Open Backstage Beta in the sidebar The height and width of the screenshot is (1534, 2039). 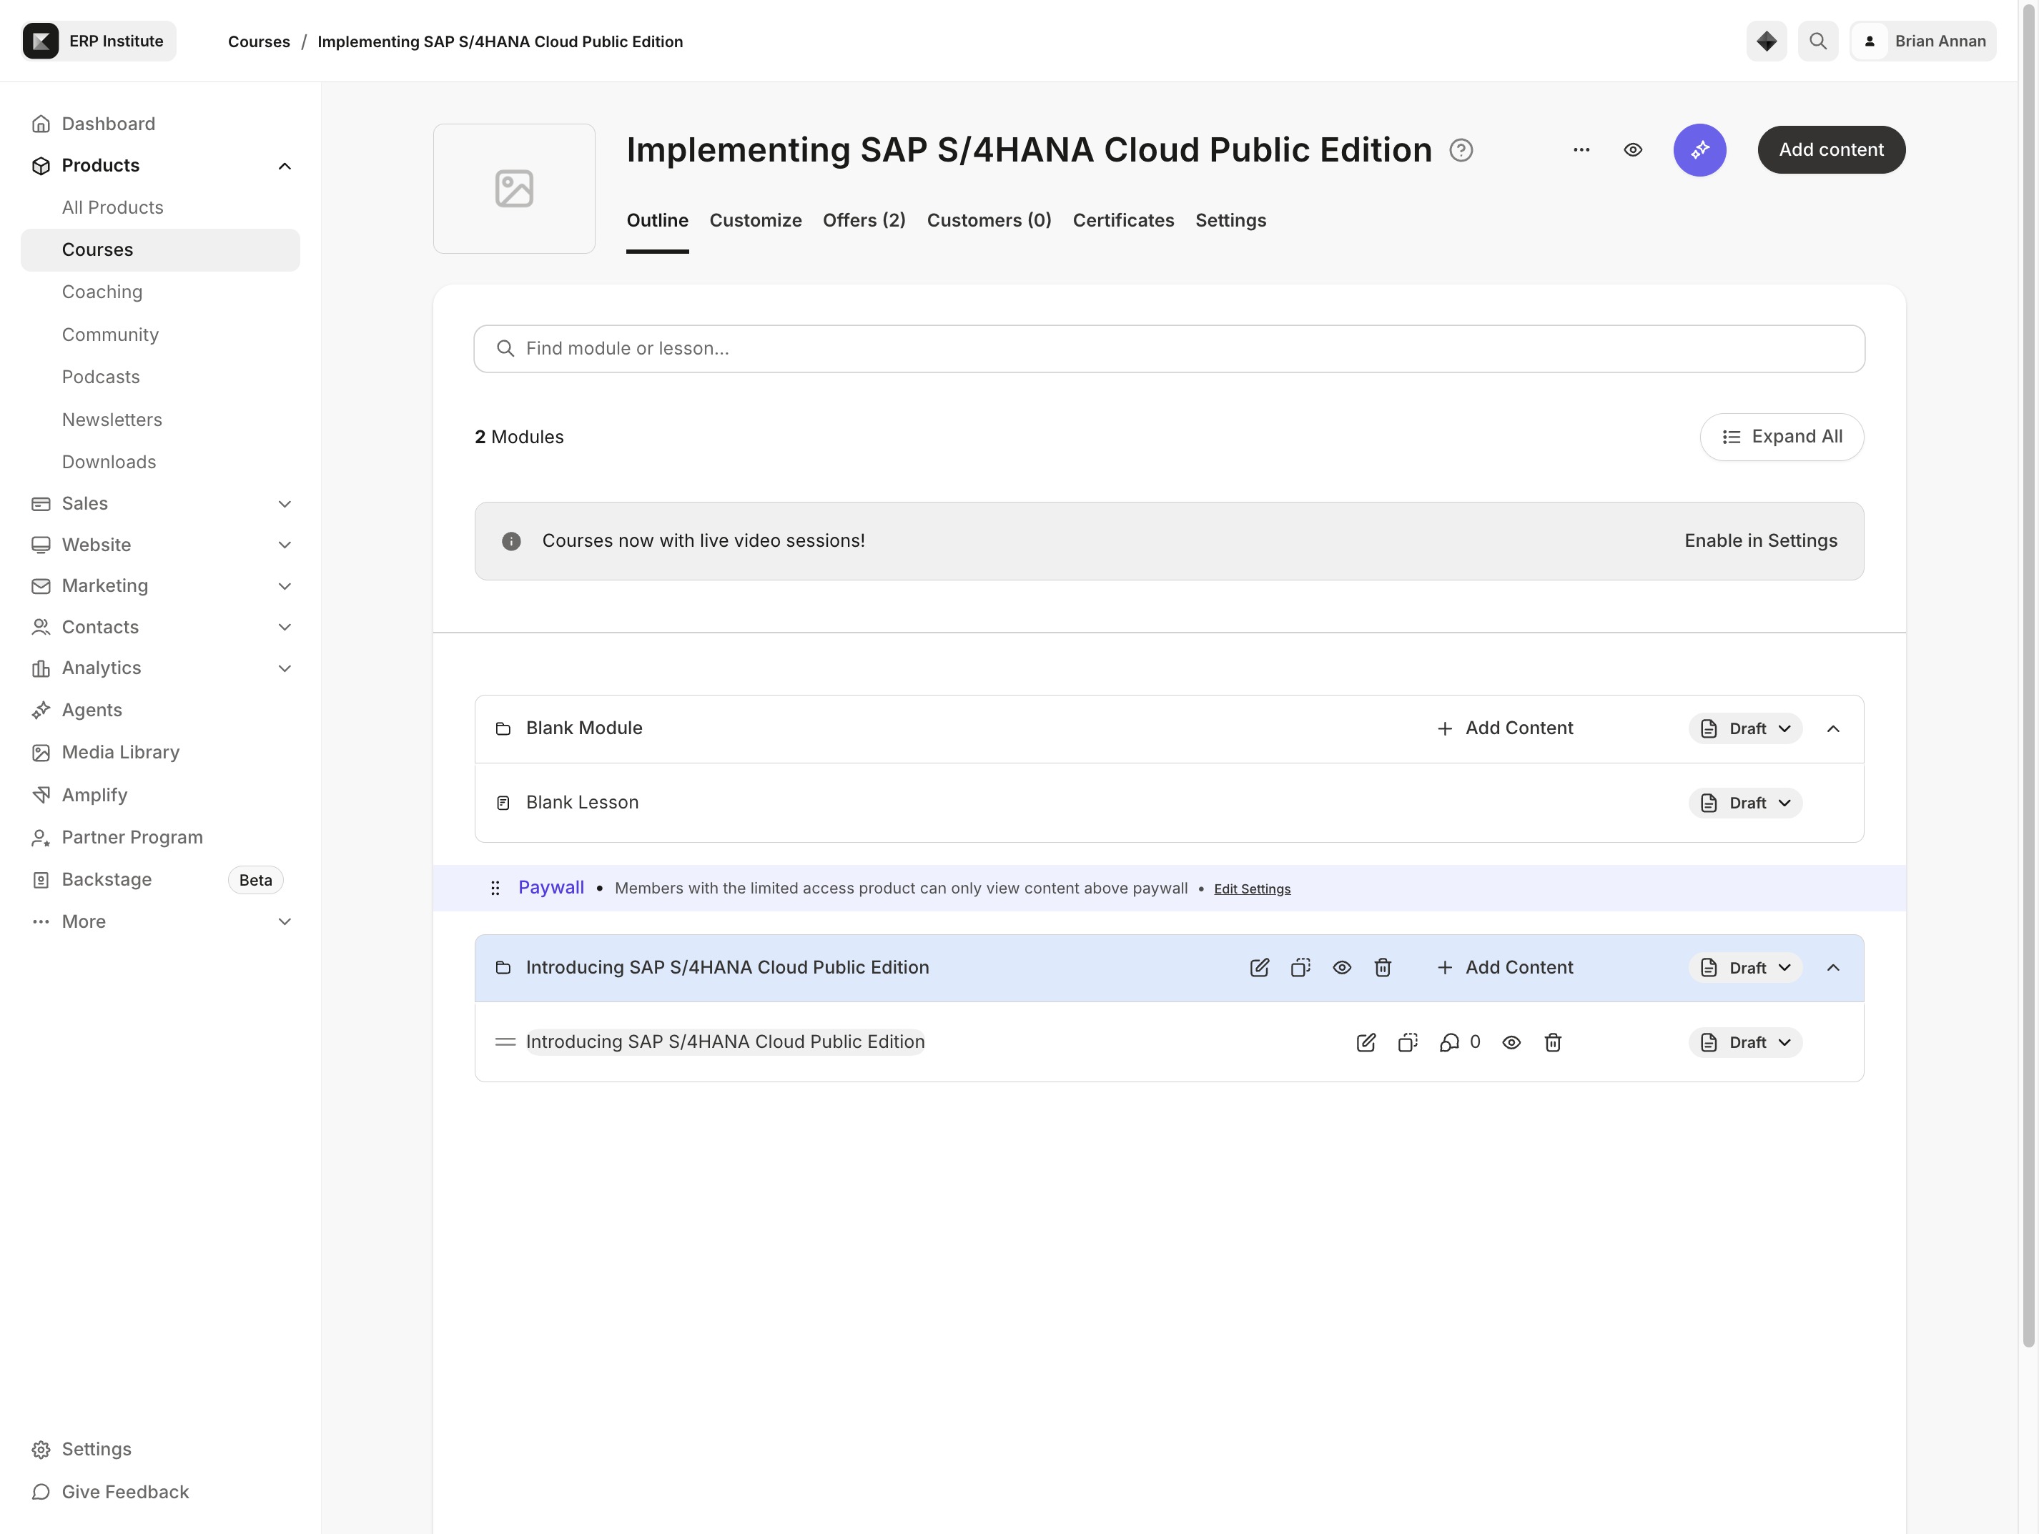tap(160, 879)
